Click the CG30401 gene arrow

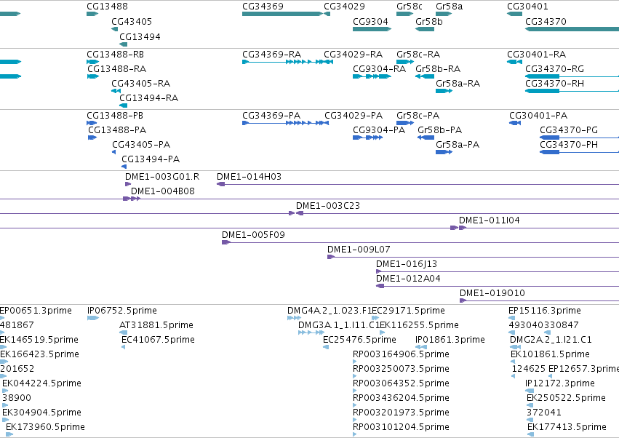[x=515, y=14]
